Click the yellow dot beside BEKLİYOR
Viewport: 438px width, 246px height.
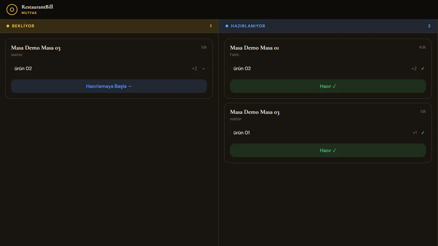(x=8, y=26)
